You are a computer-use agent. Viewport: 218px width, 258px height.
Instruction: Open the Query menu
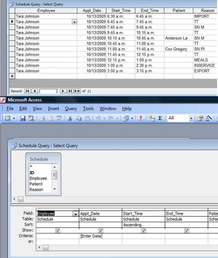click(71, 109)
